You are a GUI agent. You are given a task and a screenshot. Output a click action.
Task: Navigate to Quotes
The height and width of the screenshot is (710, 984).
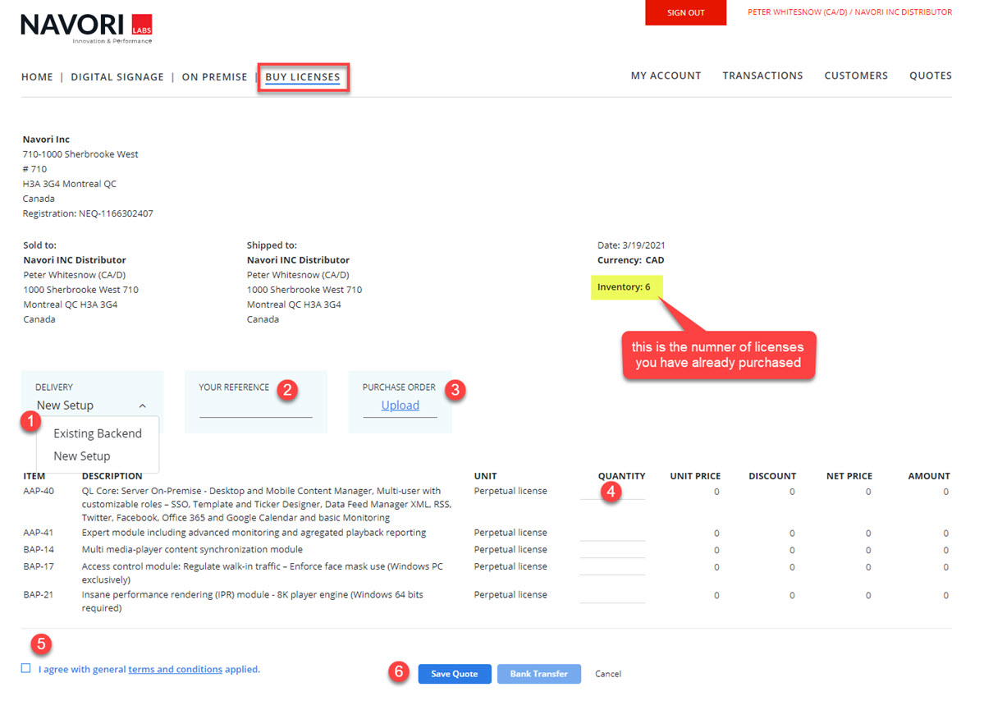pyautogui.click(x=930, y=76)
